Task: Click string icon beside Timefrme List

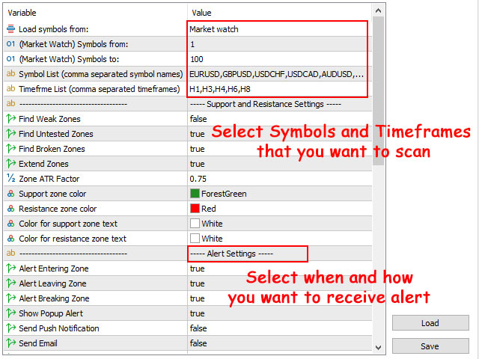Action: pyautogui.click(x=10, y=89)
